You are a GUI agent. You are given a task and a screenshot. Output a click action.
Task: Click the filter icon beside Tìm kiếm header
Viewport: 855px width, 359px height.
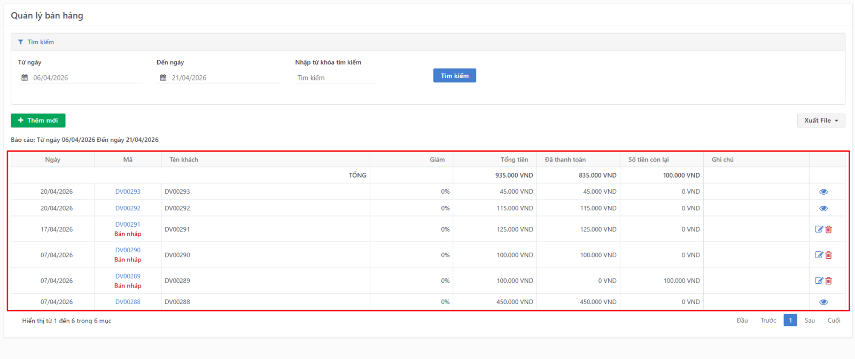[x=20, y=42]
